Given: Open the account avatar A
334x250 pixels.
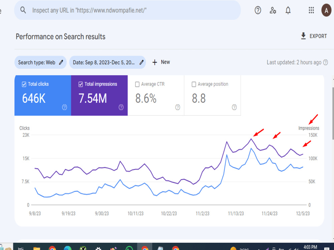Looking at the screenshot, I should point(326,10).
